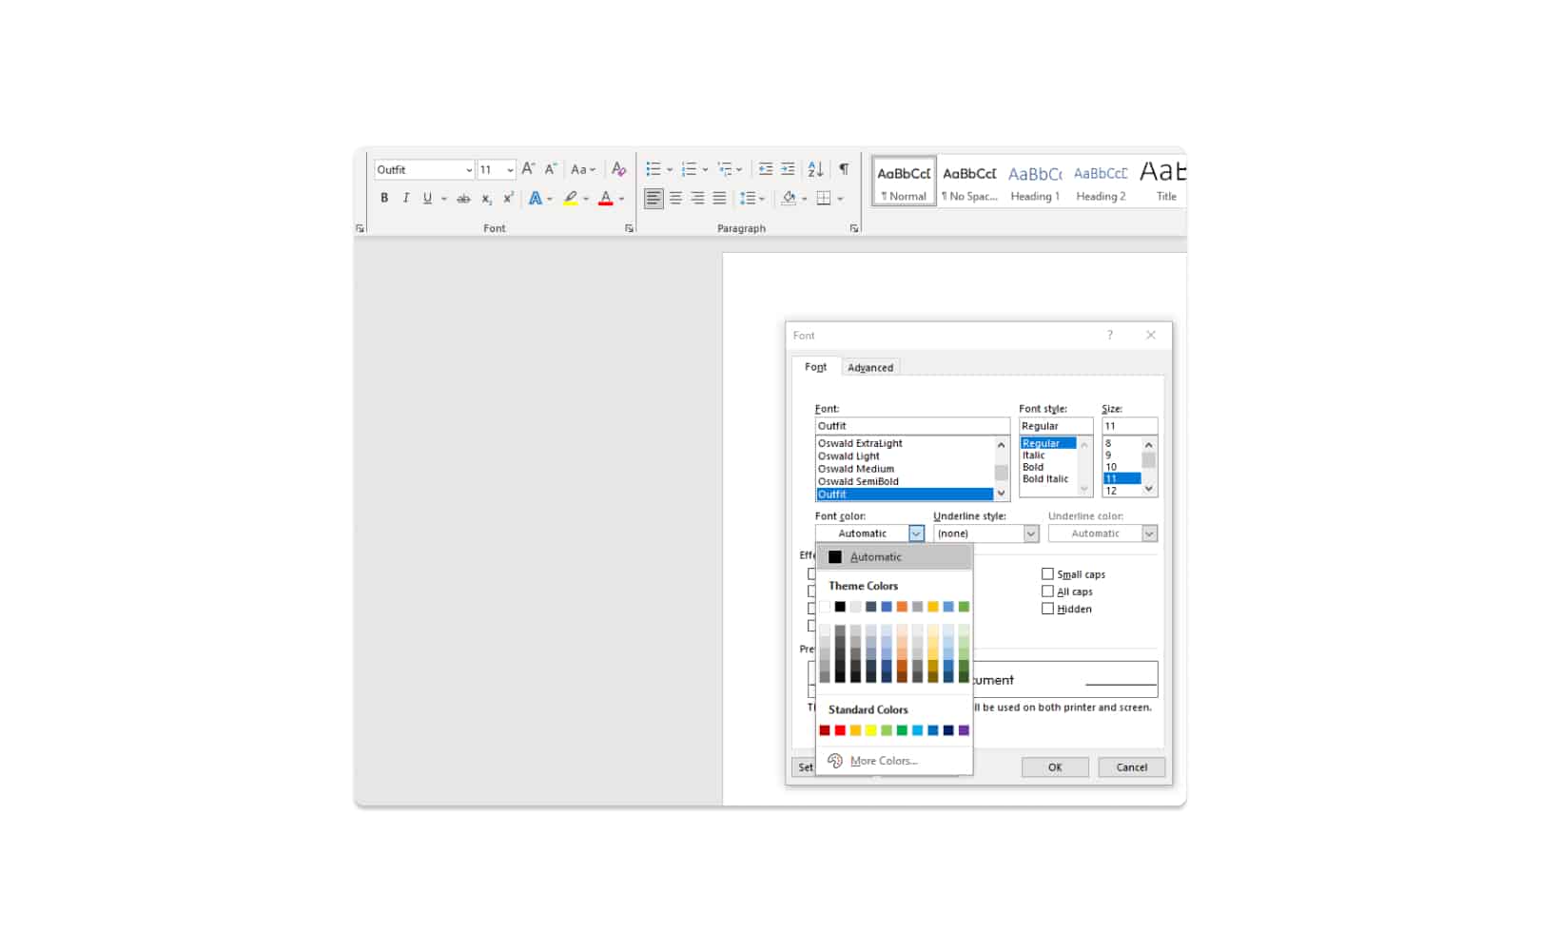Open Underline style dropdown
Viewport: 1541px width, 951px height.
tap(1031, 534)
